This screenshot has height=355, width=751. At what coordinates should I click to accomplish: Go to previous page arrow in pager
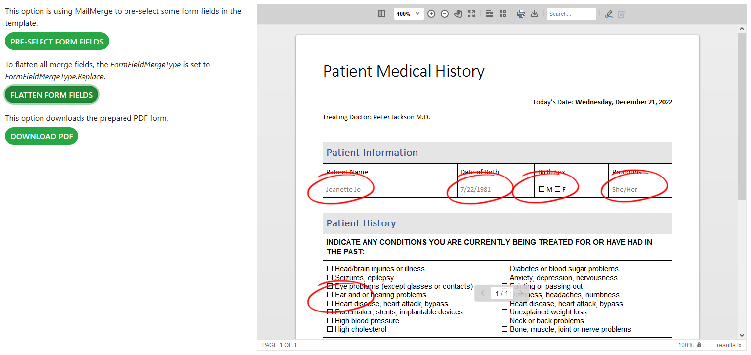point(483,293)
